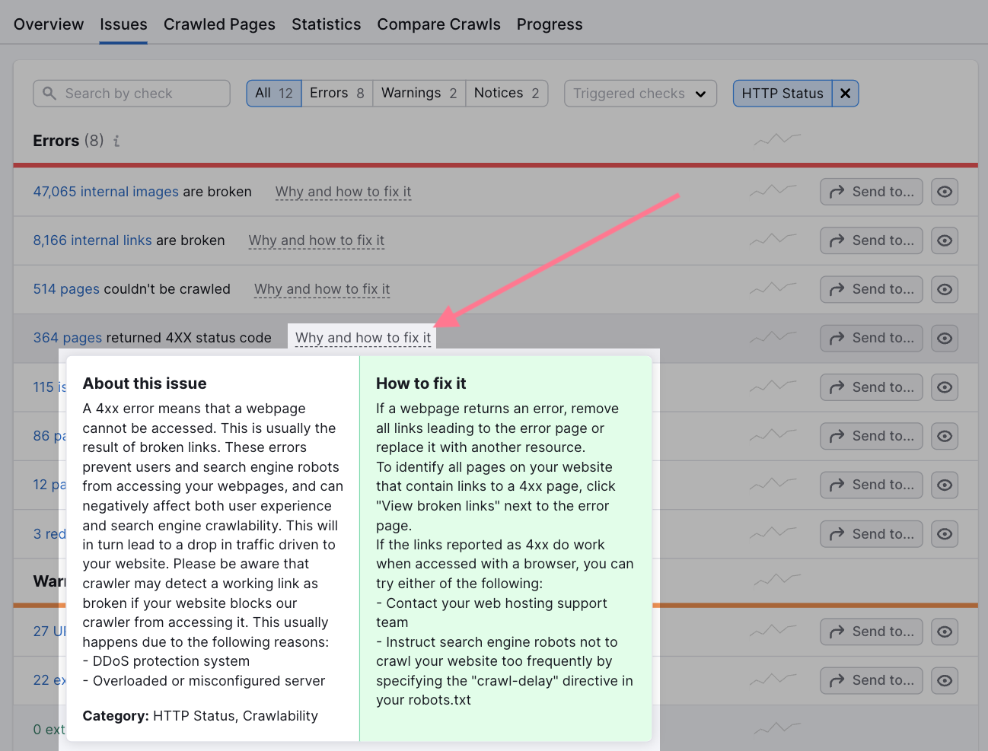Image resolution: width=988 pixels, height=751 pixels.
Task: Send couldn't be crawled issue to...
Action: click(x=872, y=289)
